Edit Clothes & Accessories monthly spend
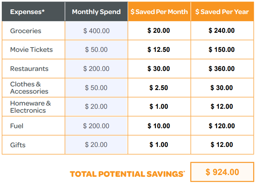 click(x=96, y=87)
